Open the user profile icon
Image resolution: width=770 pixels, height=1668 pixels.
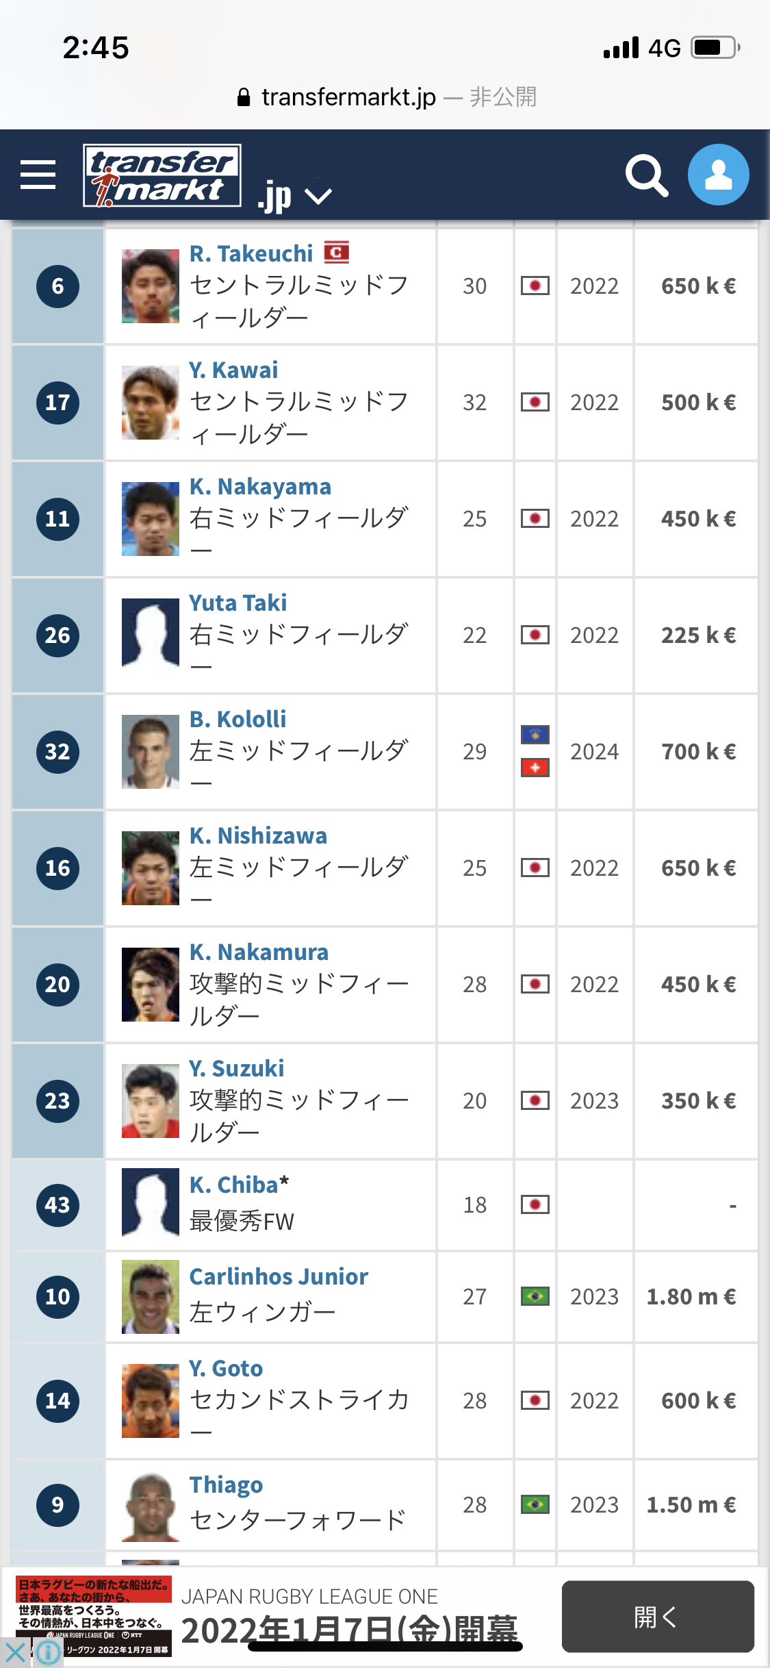[x=718, y=175]
